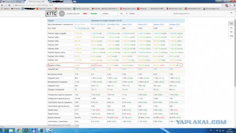Click the Средний урон row label
This screenshot has height=133, width=236.
click(54, 78)
